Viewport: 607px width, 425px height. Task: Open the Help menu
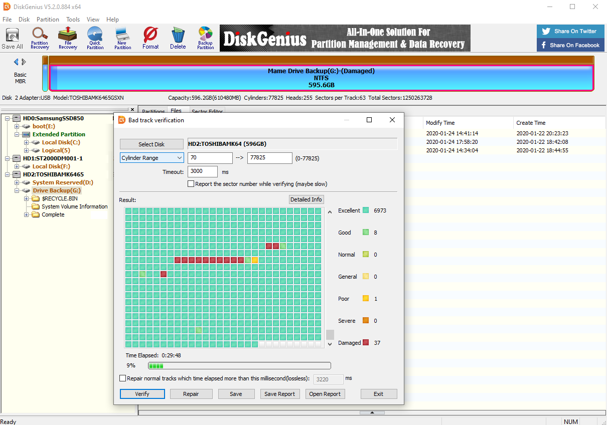tap(113, 20)
